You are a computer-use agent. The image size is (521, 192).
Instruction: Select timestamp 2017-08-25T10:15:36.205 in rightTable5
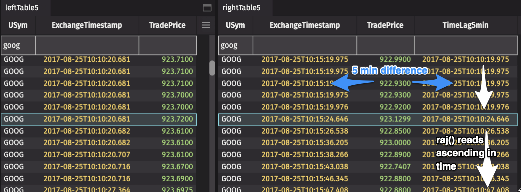click(x=305, y=143)
